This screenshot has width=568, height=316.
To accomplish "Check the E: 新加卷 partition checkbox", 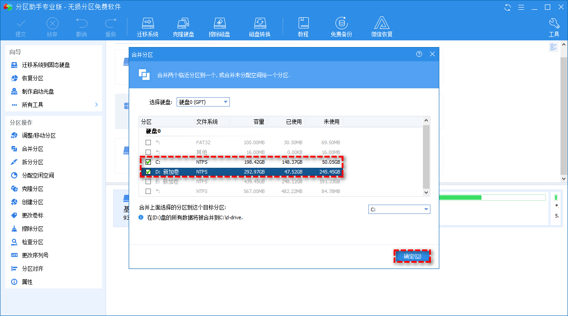I will pyautogui.click(x=148, y=182).
